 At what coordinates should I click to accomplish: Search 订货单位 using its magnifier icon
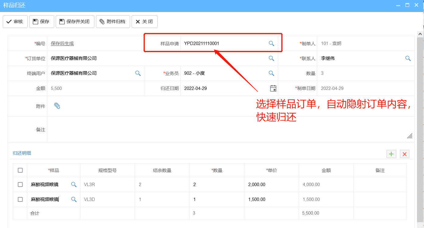271,58
